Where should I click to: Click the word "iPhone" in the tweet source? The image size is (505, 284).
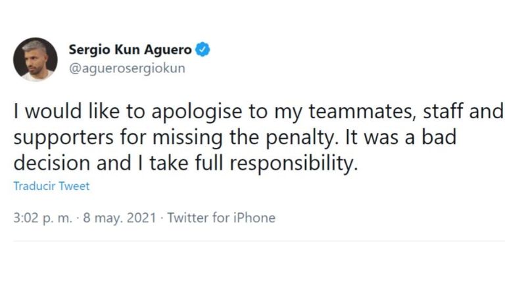(254, 218)
